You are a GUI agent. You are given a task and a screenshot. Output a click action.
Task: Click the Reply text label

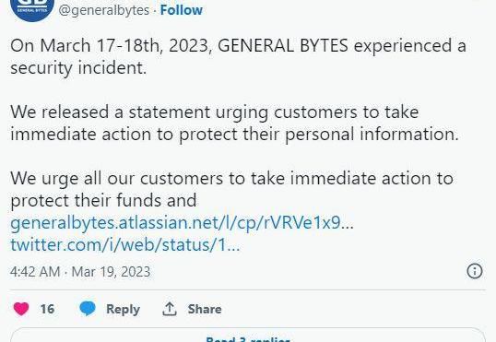click(123, 309)
